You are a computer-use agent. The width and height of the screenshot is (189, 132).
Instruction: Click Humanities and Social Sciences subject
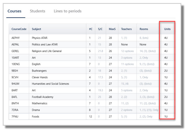(50, 84)
